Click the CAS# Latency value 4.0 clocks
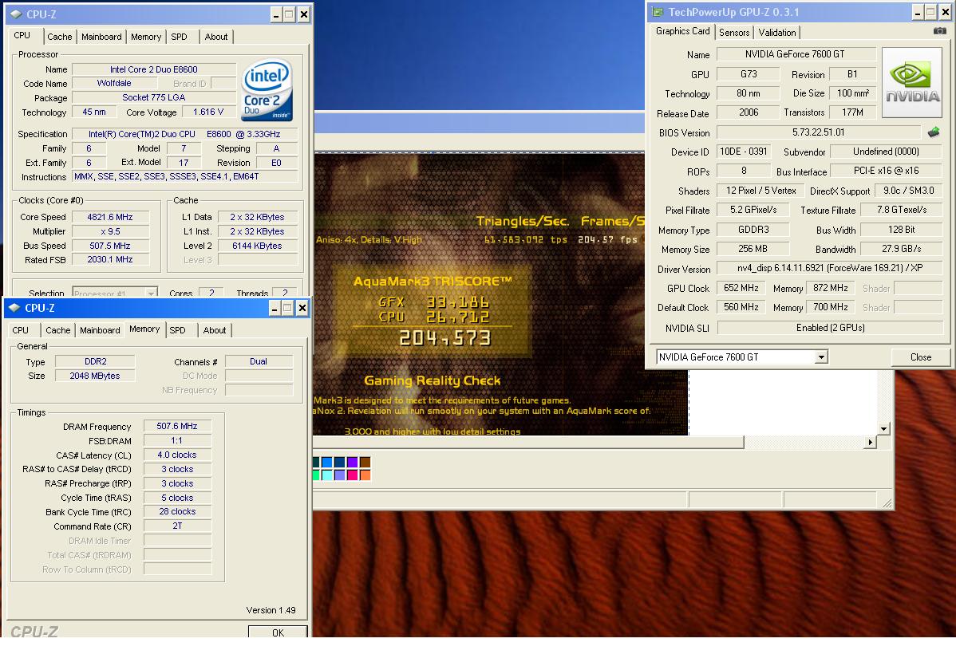Screen dimensions: 956x662 click(177, 455)
